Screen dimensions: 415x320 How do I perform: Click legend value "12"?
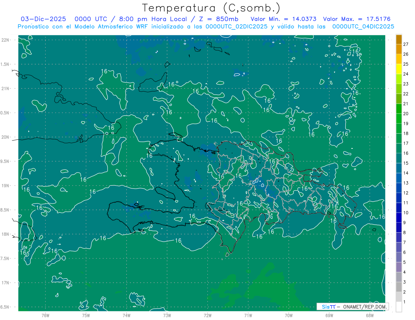(406, 193)
